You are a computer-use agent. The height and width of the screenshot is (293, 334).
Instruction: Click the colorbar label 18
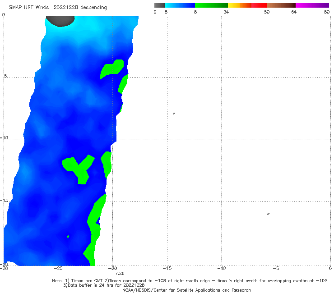click(194, 12)
